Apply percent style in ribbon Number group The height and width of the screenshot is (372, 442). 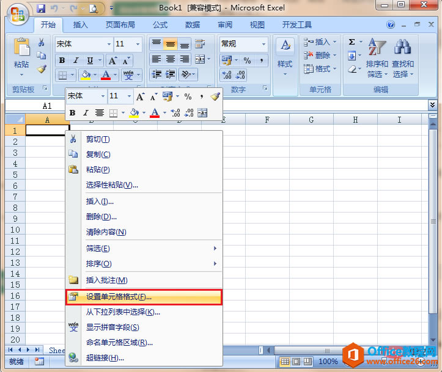[x=247, y=60]
